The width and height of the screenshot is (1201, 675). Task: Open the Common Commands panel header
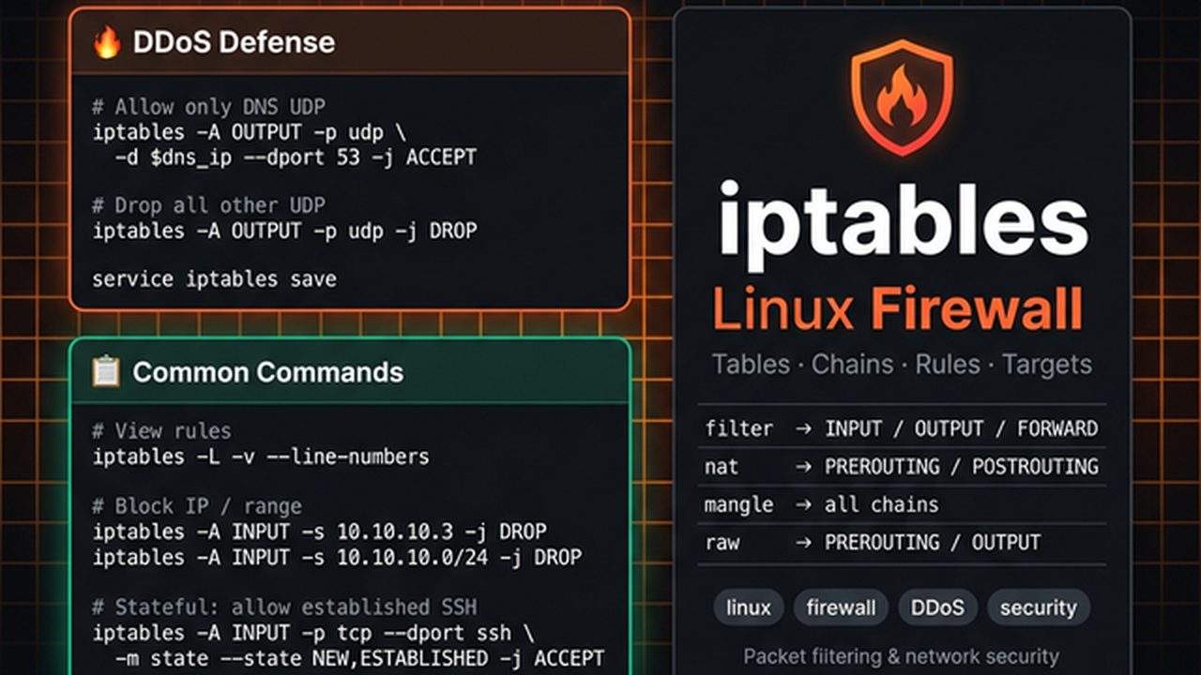[349, 372]
